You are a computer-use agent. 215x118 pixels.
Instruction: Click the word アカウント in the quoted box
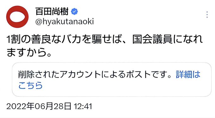click(81, 75)
